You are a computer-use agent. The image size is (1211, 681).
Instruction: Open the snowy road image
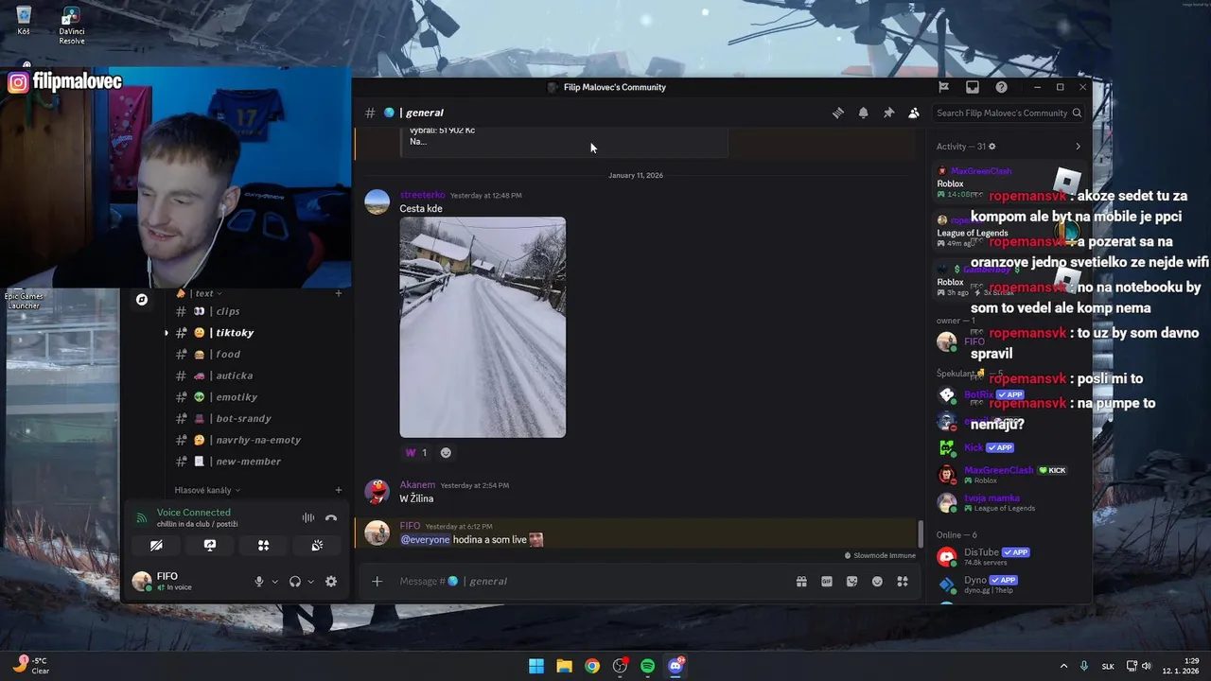pos(483,327)
